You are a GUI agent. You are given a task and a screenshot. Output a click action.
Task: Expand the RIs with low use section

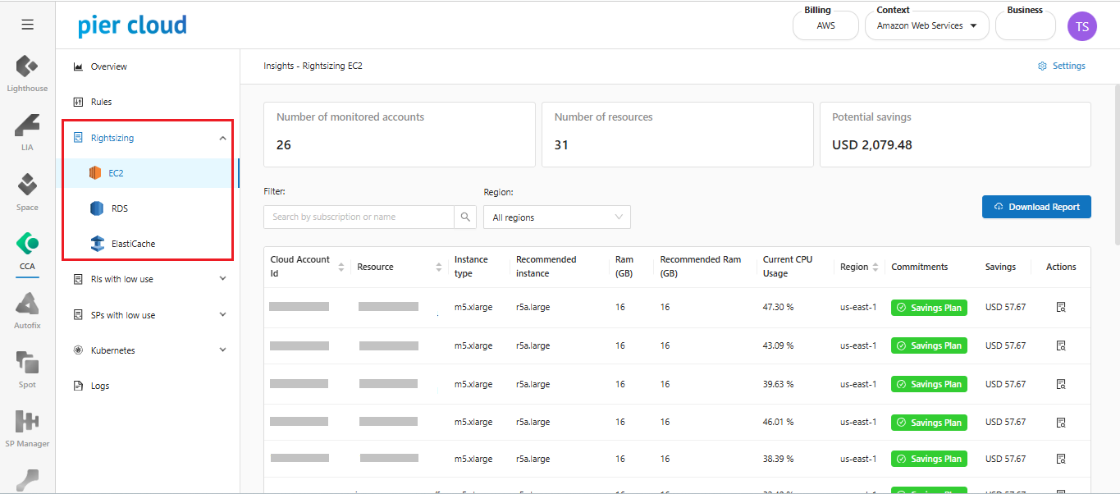click(x=222, y=279)
